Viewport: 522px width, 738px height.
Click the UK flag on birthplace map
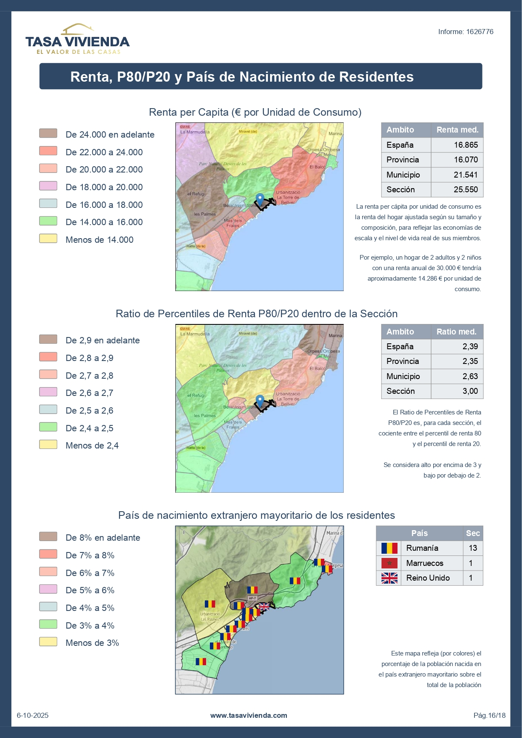click(264, 606)
